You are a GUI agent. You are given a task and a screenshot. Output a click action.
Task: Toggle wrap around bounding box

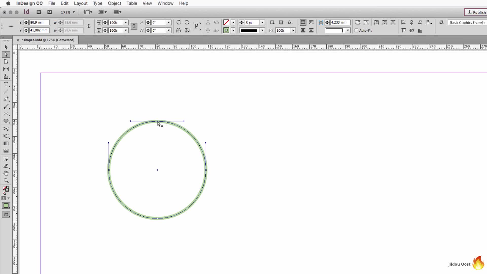click(x=311, y=22)
